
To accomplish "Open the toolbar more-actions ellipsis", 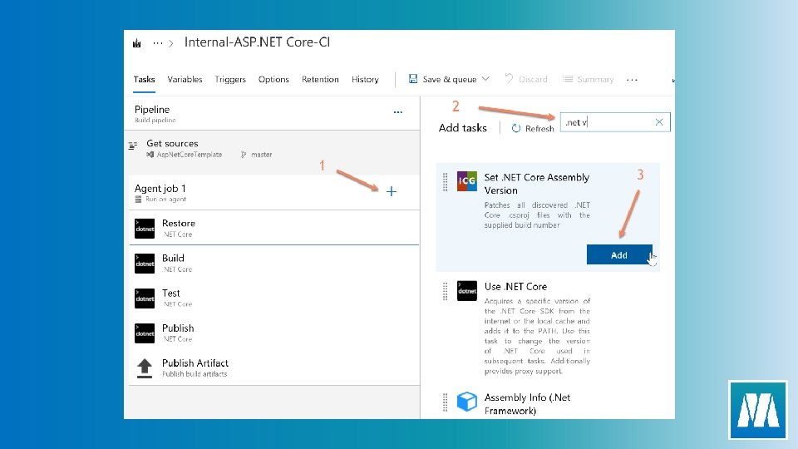I will 632,80.
